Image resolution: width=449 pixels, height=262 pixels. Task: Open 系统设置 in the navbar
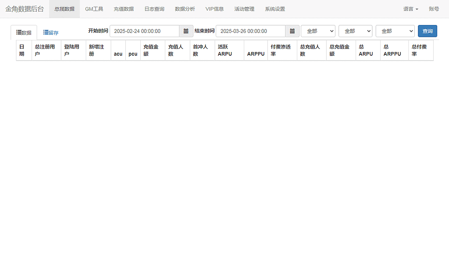(x=275, y=9)
